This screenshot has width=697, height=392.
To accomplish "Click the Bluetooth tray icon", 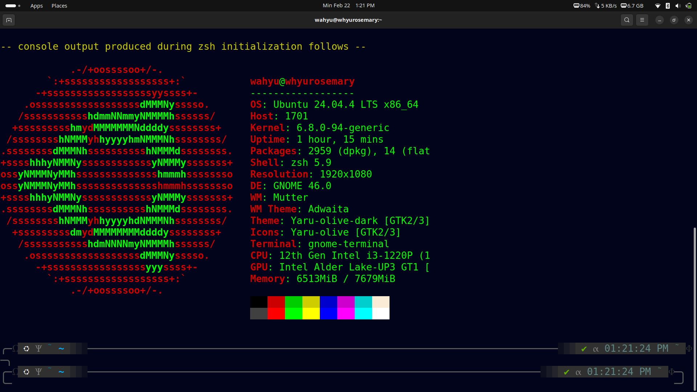I will 667,5.
